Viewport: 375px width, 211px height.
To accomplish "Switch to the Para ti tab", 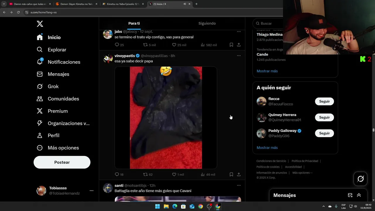I will pyautogui.click(x=134, y=23).
